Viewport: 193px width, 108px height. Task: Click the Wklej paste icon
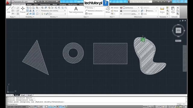point(173,10)
